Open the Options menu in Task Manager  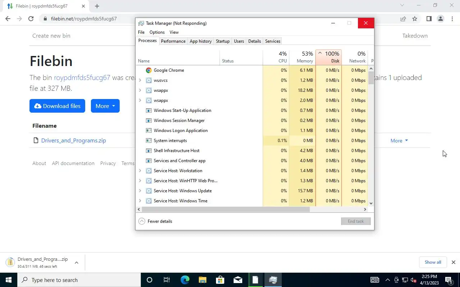coord(157,32)
